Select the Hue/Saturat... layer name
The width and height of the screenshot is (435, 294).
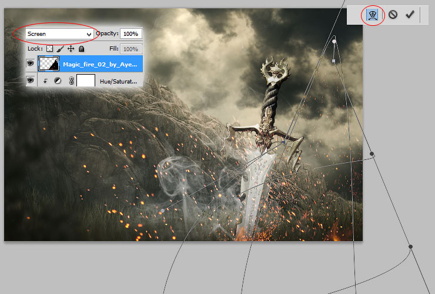tap(119, 81)
